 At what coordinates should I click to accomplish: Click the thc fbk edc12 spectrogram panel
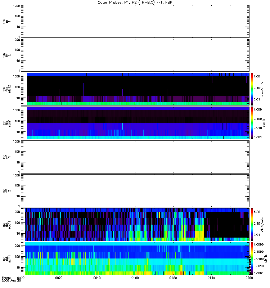click(x=135, y=225)
